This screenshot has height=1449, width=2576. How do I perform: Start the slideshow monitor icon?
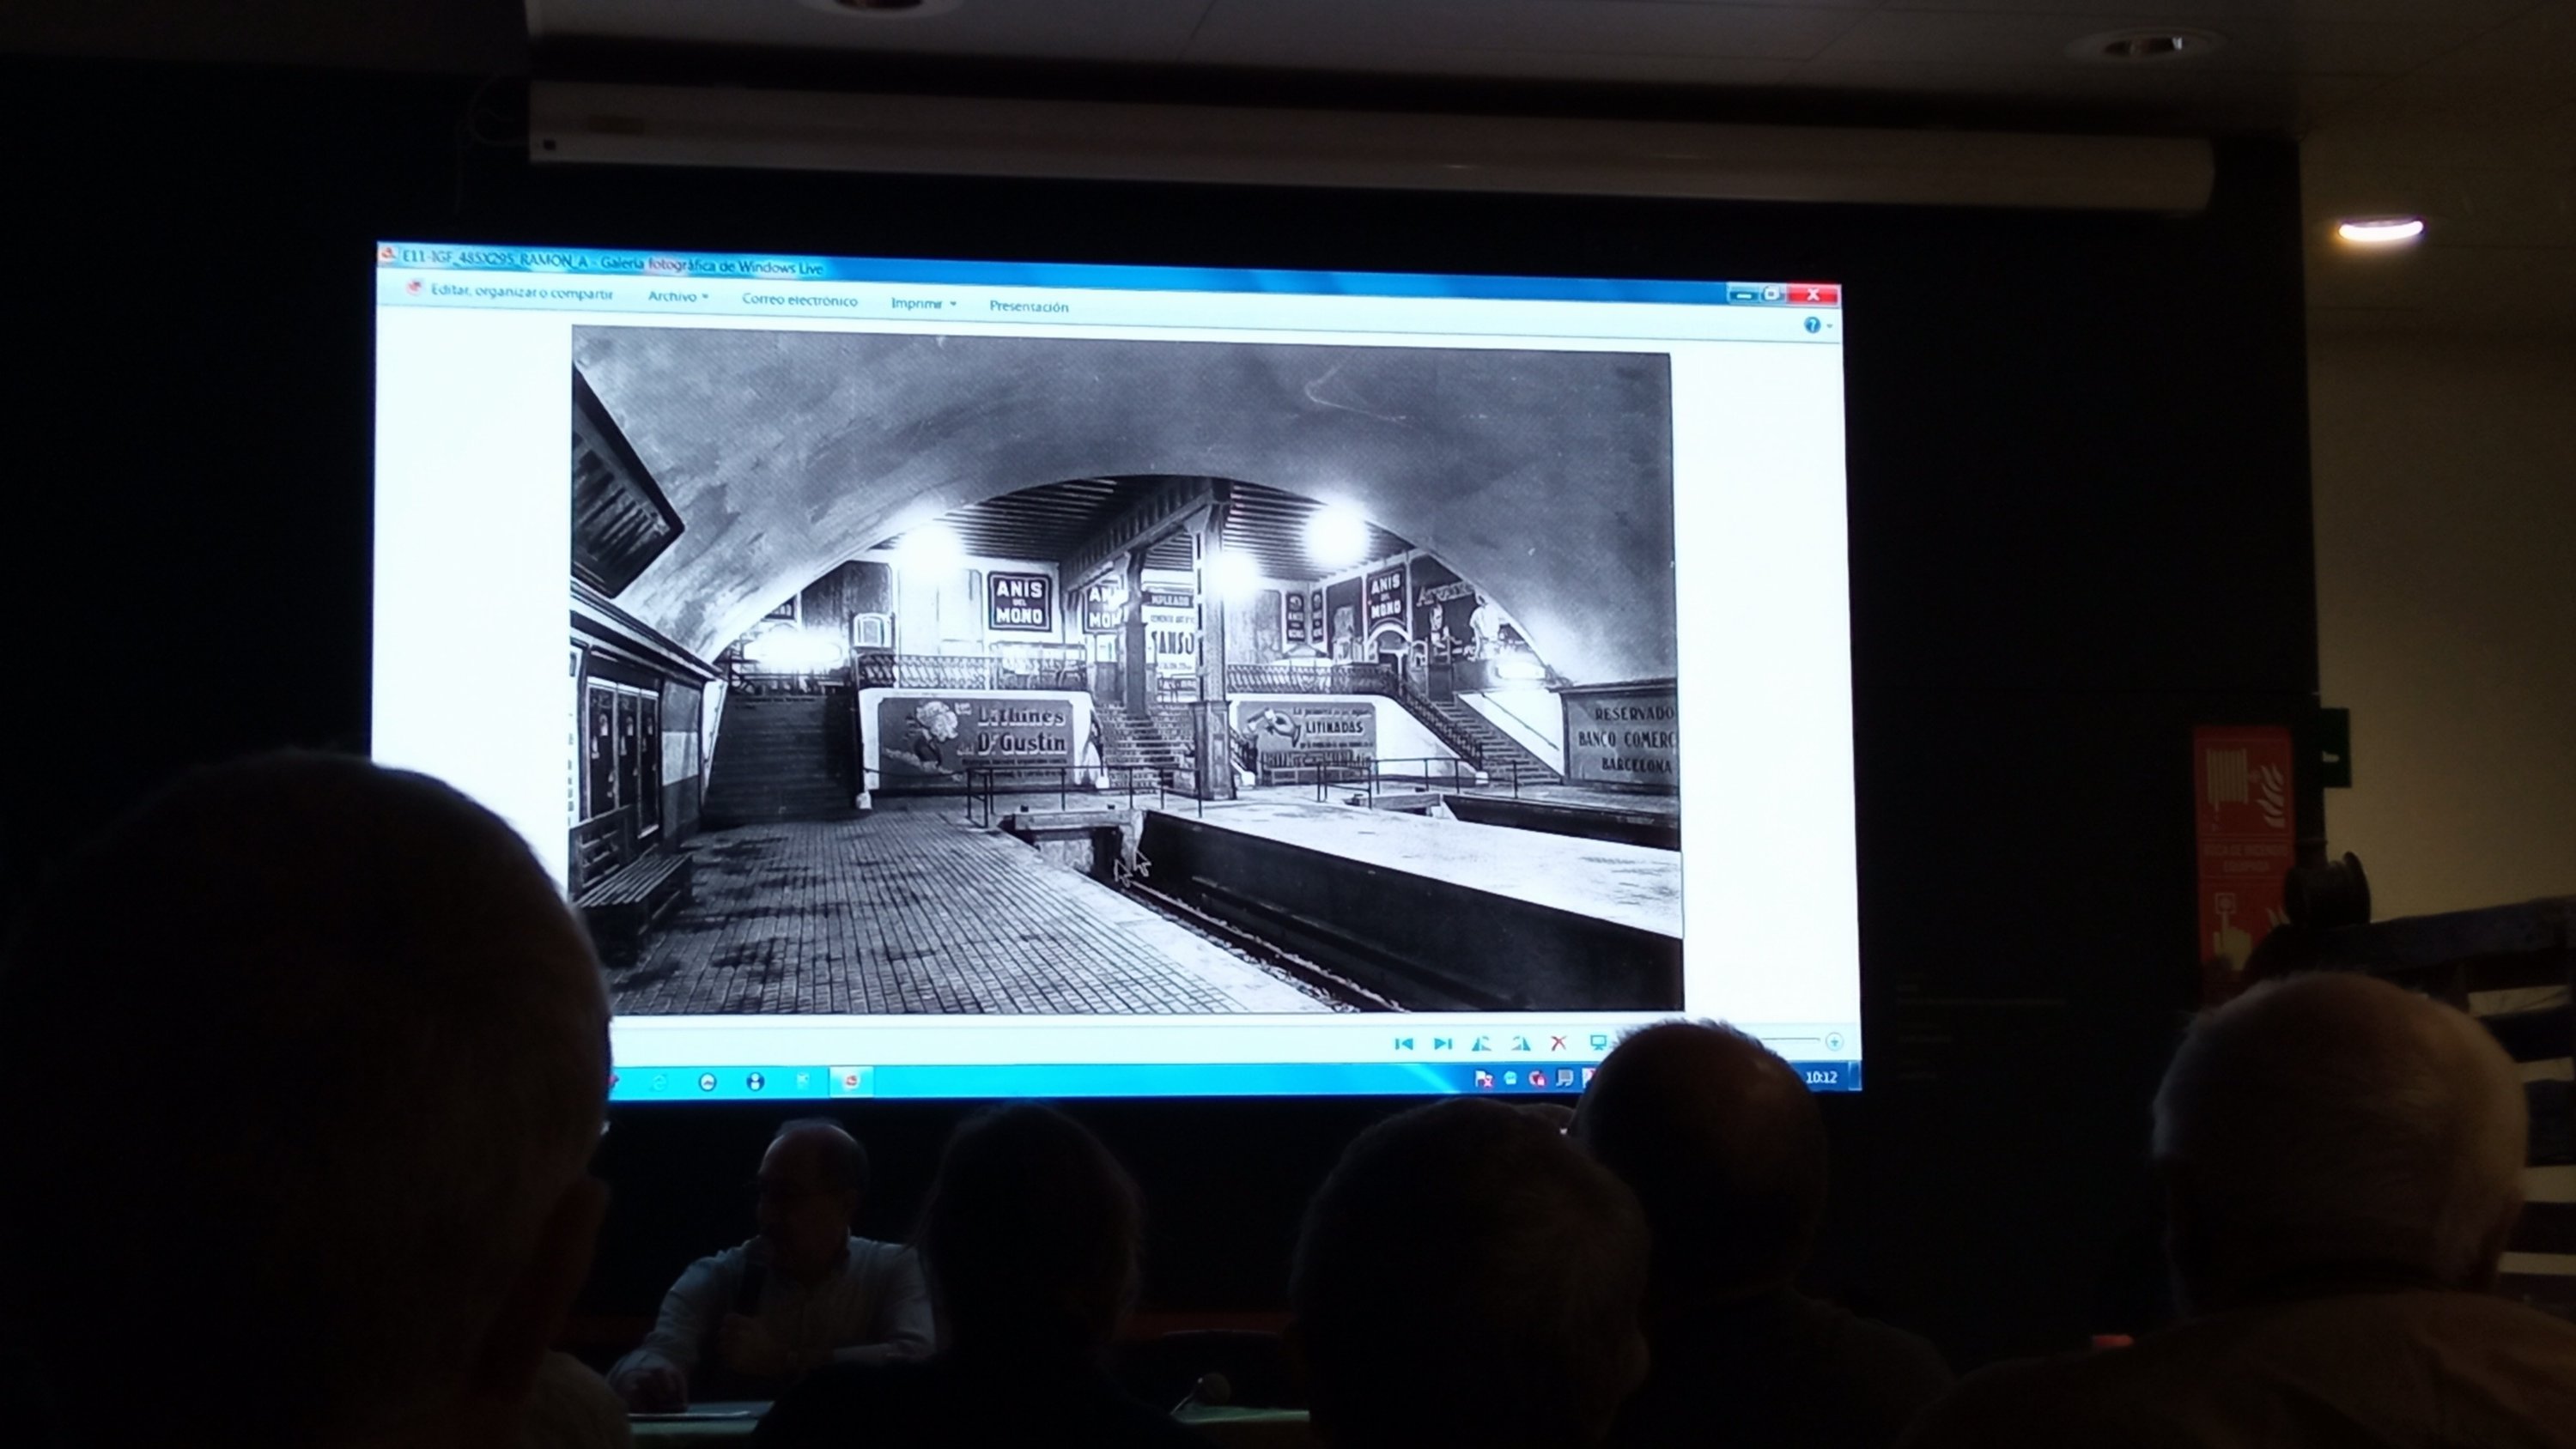[x=1598, y=1043]
